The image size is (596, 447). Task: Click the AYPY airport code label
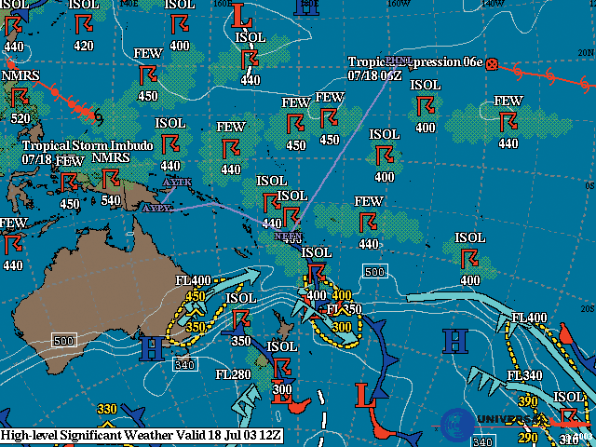point(157,208)
